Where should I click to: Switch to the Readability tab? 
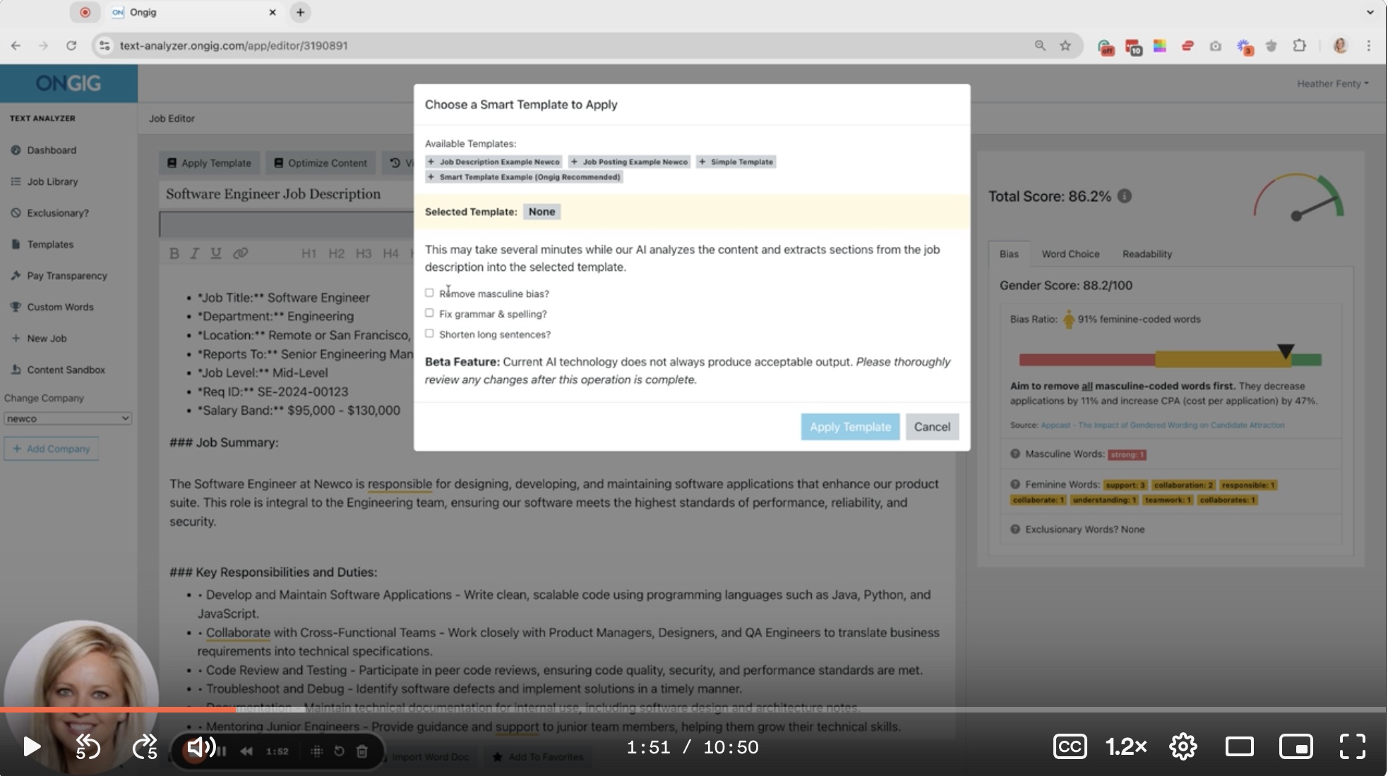1147,254
